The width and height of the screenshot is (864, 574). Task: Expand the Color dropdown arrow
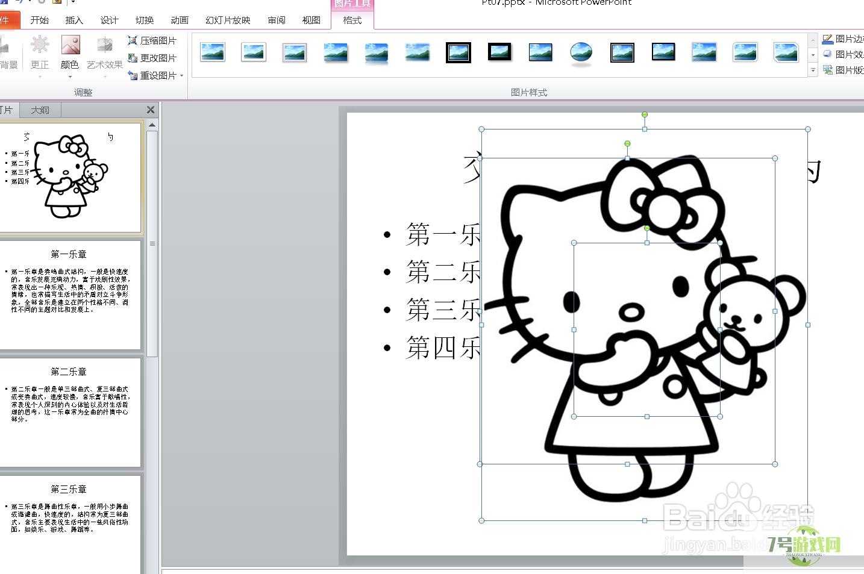click(70, 76)
